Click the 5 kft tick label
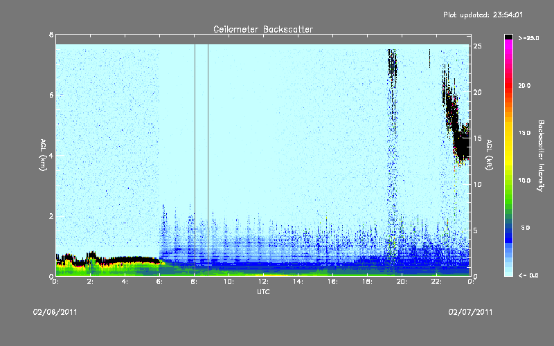Viewport: 554px width, 346px height. 476,230
